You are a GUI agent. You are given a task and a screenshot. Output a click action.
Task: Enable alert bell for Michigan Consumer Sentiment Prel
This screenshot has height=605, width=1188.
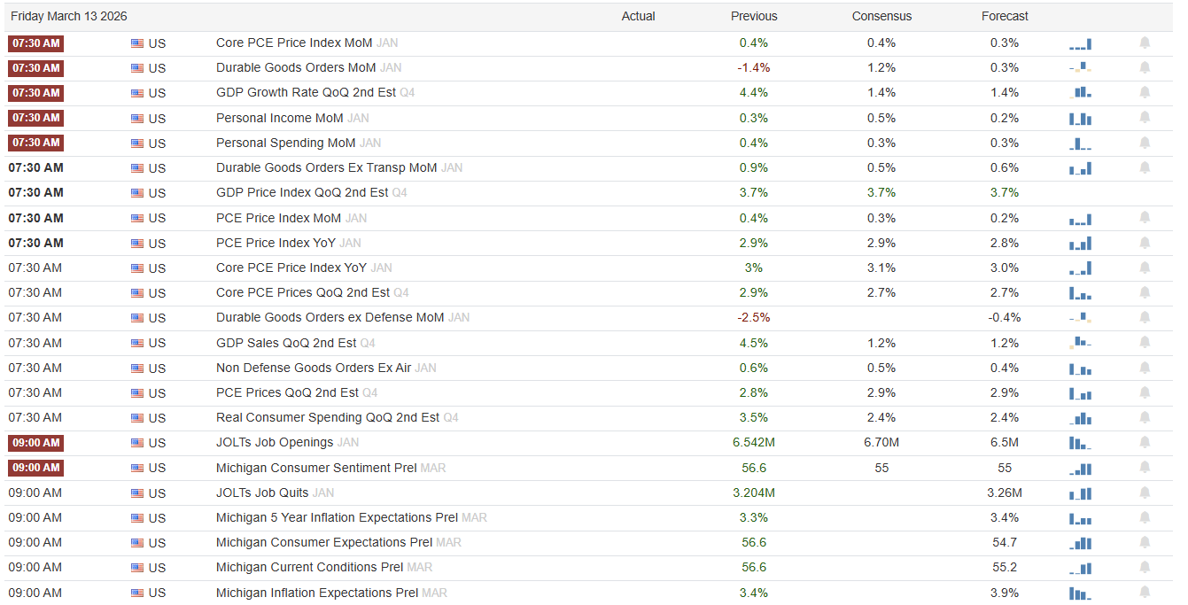click(1145, 468)
